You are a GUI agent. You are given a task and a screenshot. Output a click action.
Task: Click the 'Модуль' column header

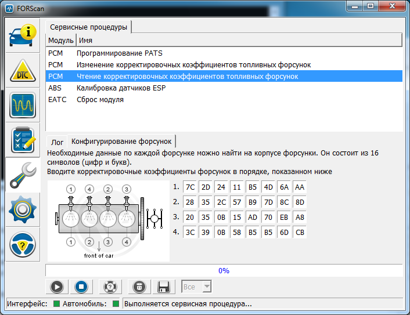(61, 41)
